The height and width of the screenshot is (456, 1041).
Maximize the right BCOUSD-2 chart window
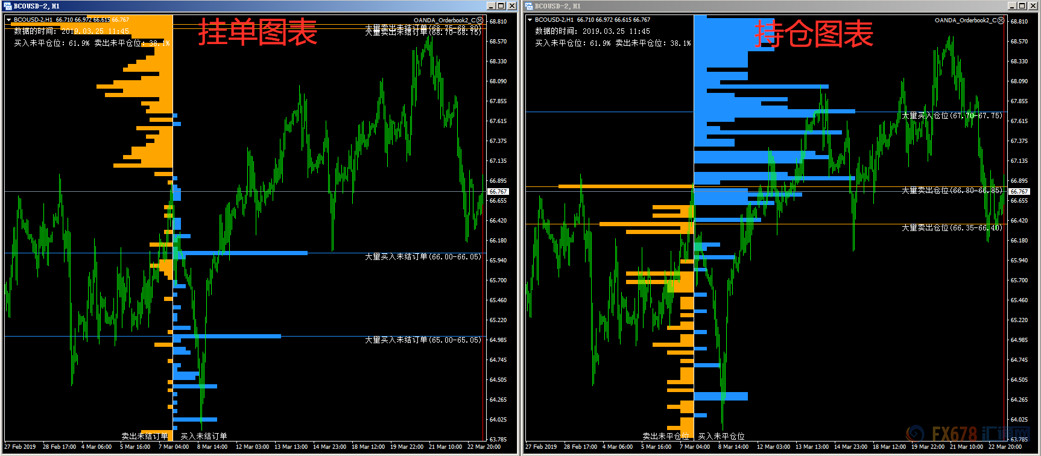pos(1022,5)
